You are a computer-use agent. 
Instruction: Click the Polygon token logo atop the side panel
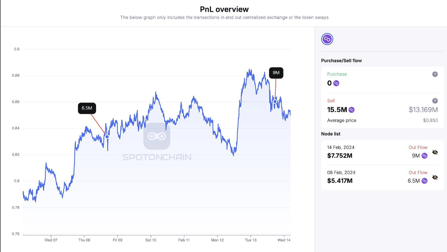click(x=327, y=39)
